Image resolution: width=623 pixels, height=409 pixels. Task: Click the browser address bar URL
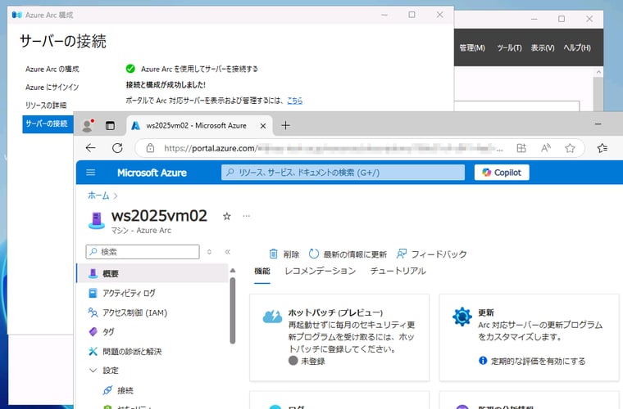[333, 148]
